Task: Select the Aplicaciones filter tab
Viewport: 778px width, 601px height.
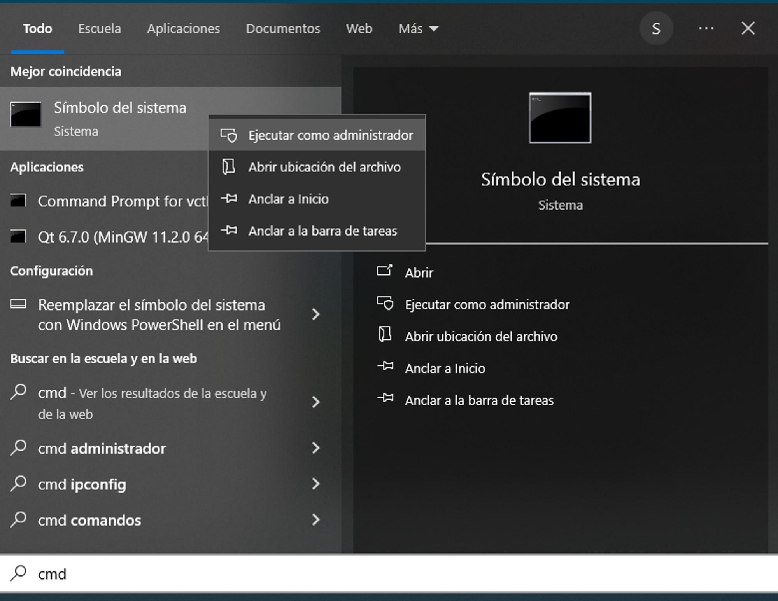Action: pyautogui.click(x=183, y=29)
